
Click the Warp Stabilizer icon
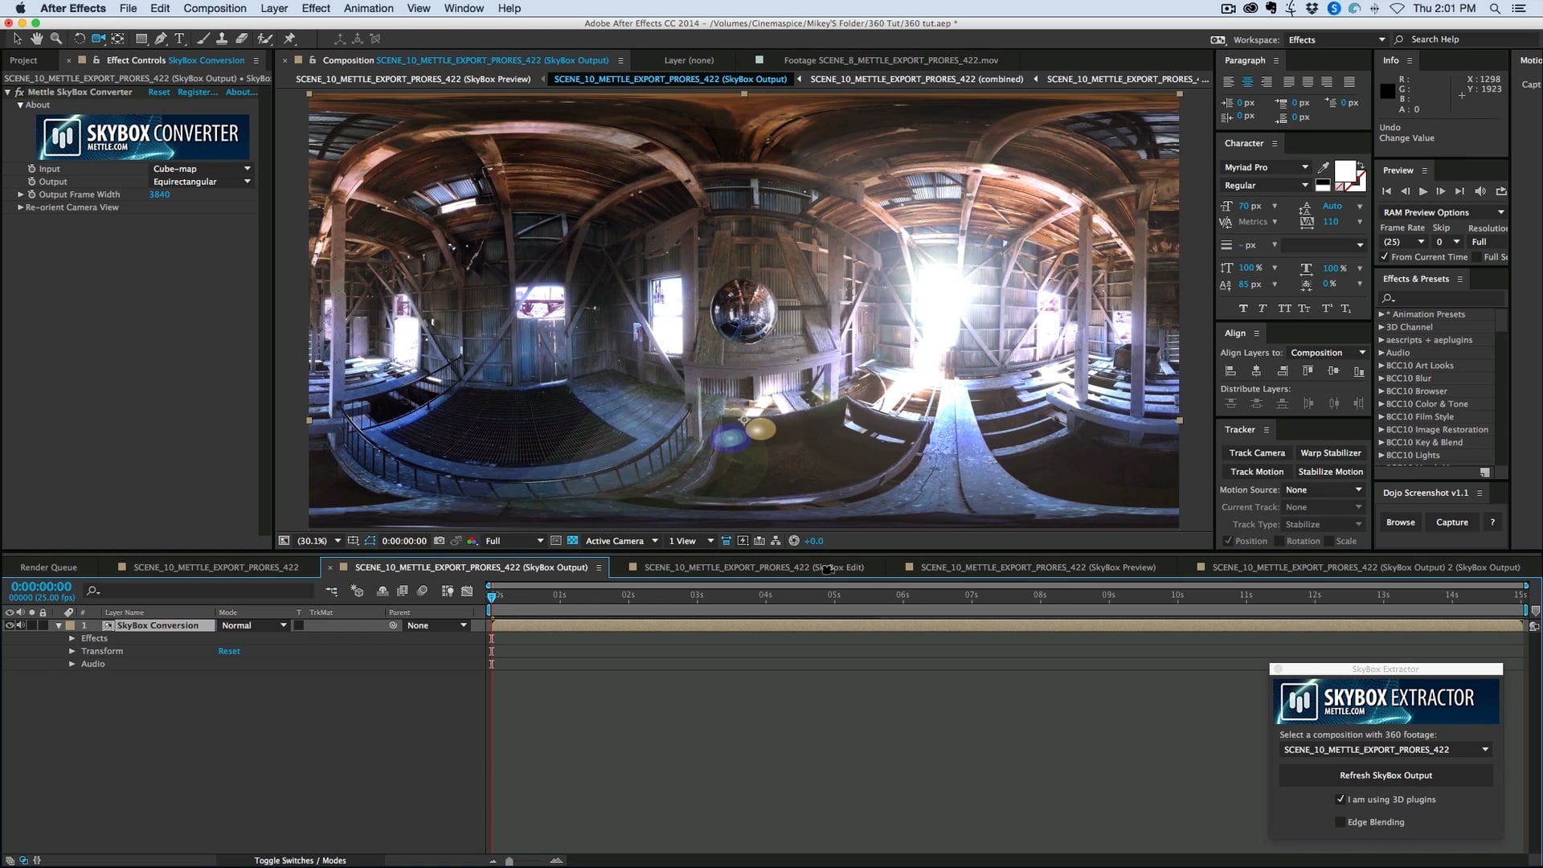click(x=1331, y=452)
